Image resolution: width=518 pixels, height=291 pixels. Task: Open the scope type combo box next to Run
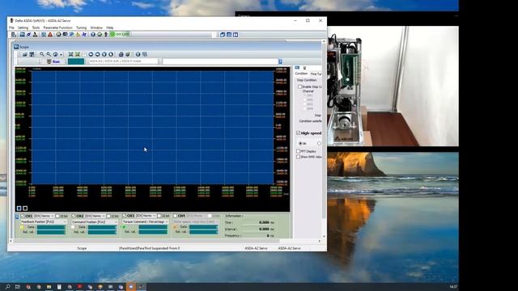point(125,61)
